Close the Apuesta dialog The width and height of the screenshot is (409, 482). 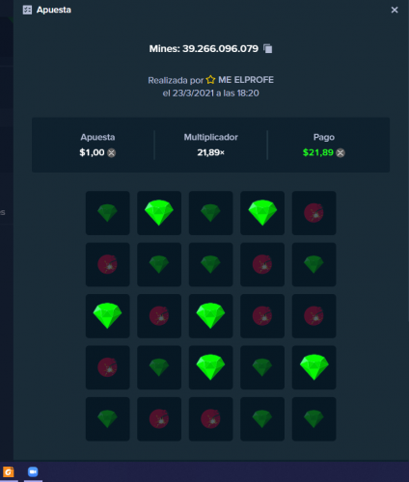click(x=395, y=10)
